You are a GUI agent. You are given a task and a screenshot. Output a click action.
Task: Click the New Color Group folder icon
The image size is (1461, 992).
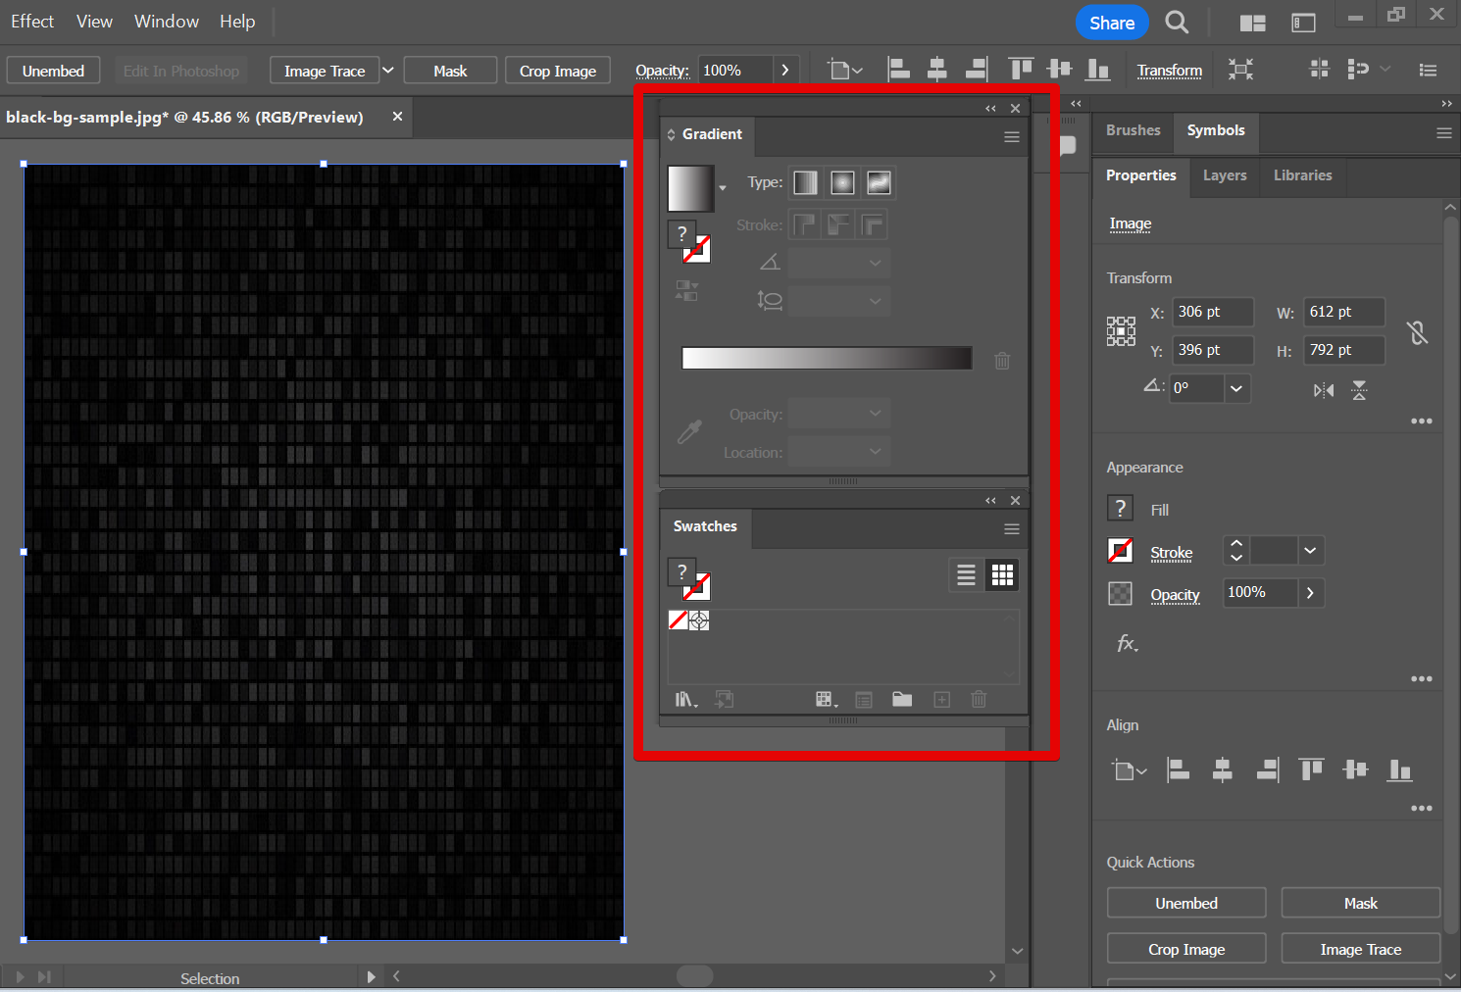[x=902, y=700]
